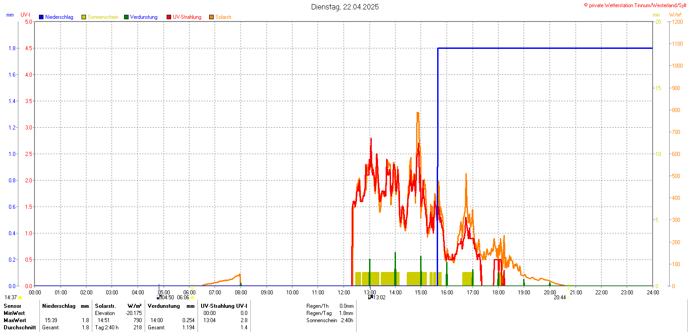The height and width of the screenshot is (332, 688).
Task: Click the W/m² axis unit label at top right
Action: (675, 15)
